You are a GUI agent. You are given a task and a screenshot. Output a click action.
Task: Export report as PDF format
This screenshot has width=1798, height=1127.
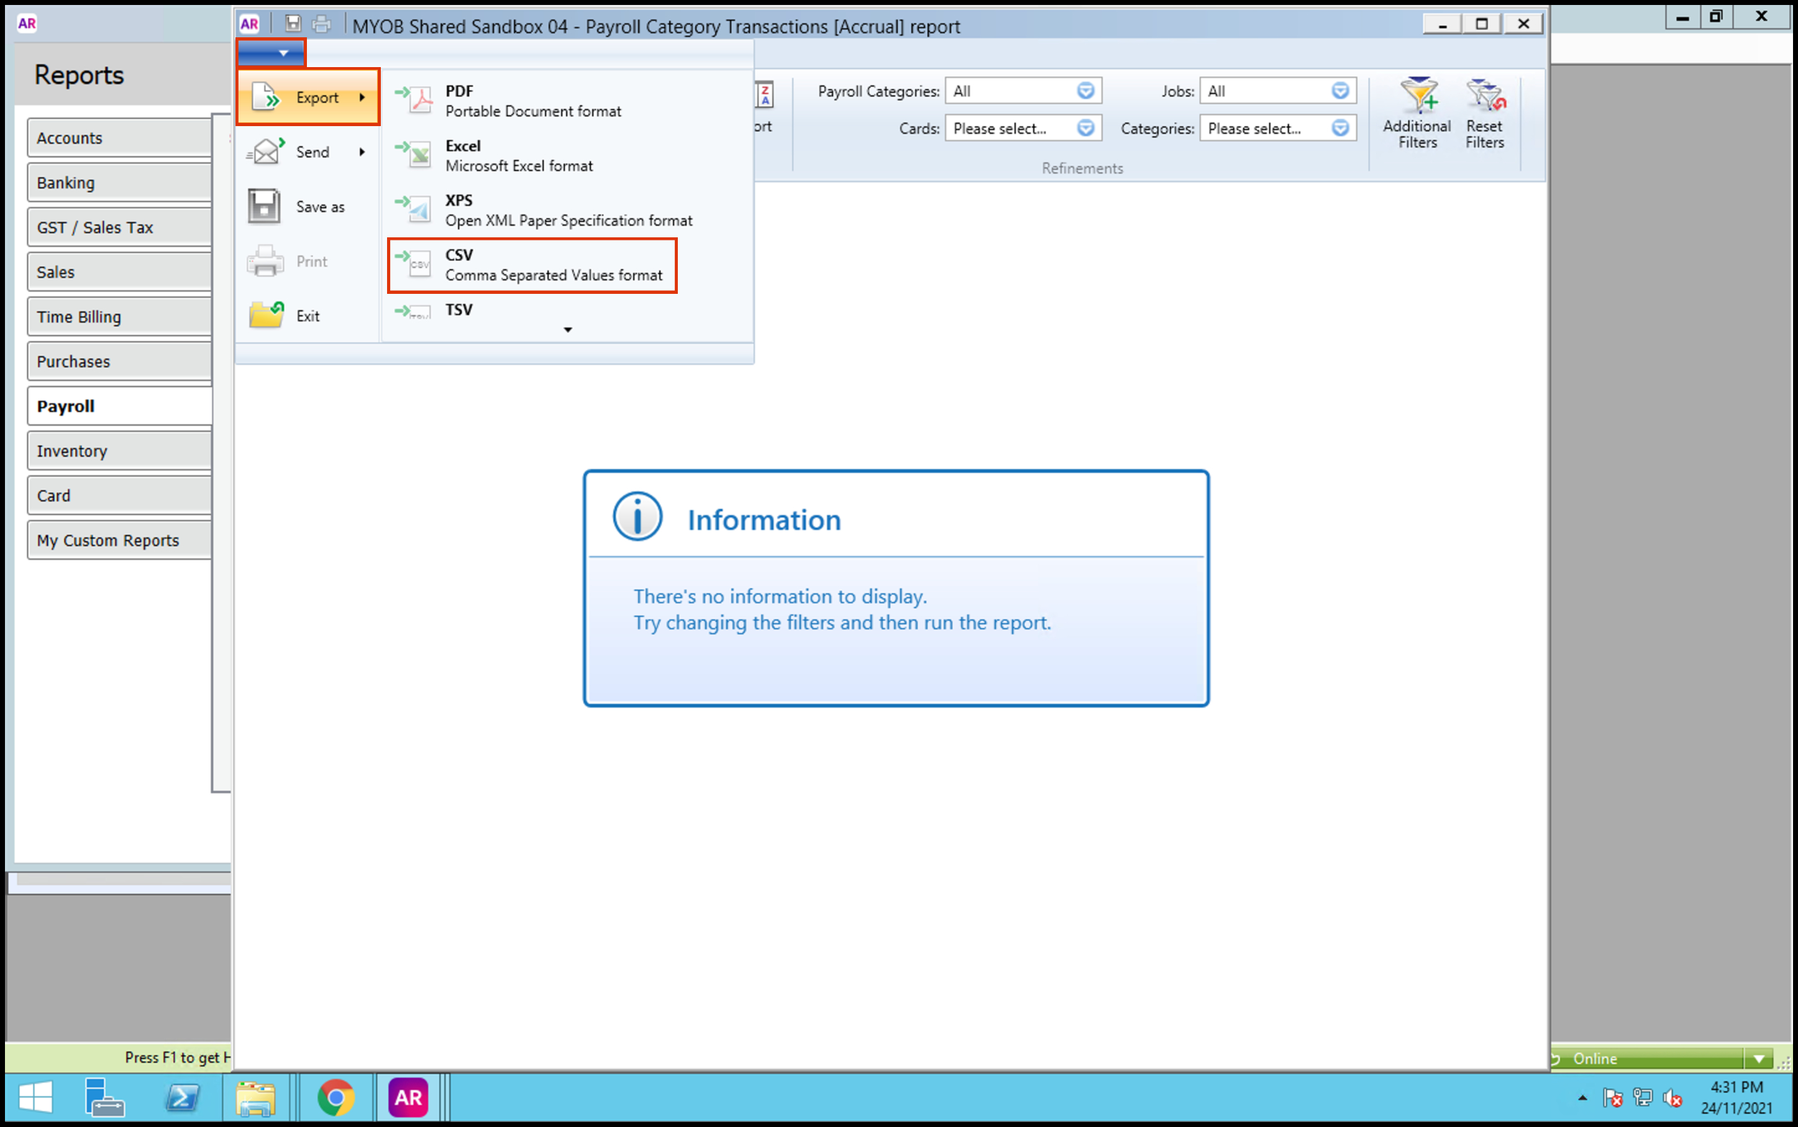tap(532, 101)
